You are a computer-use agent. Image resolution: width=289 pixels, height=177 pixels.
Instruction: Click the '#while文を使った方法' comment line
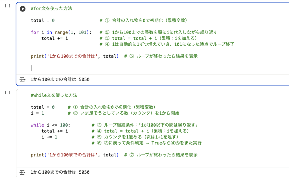pyautogui.click(x=54, y=95)
